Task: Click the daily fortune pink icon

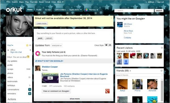Action: pos(38,53)
